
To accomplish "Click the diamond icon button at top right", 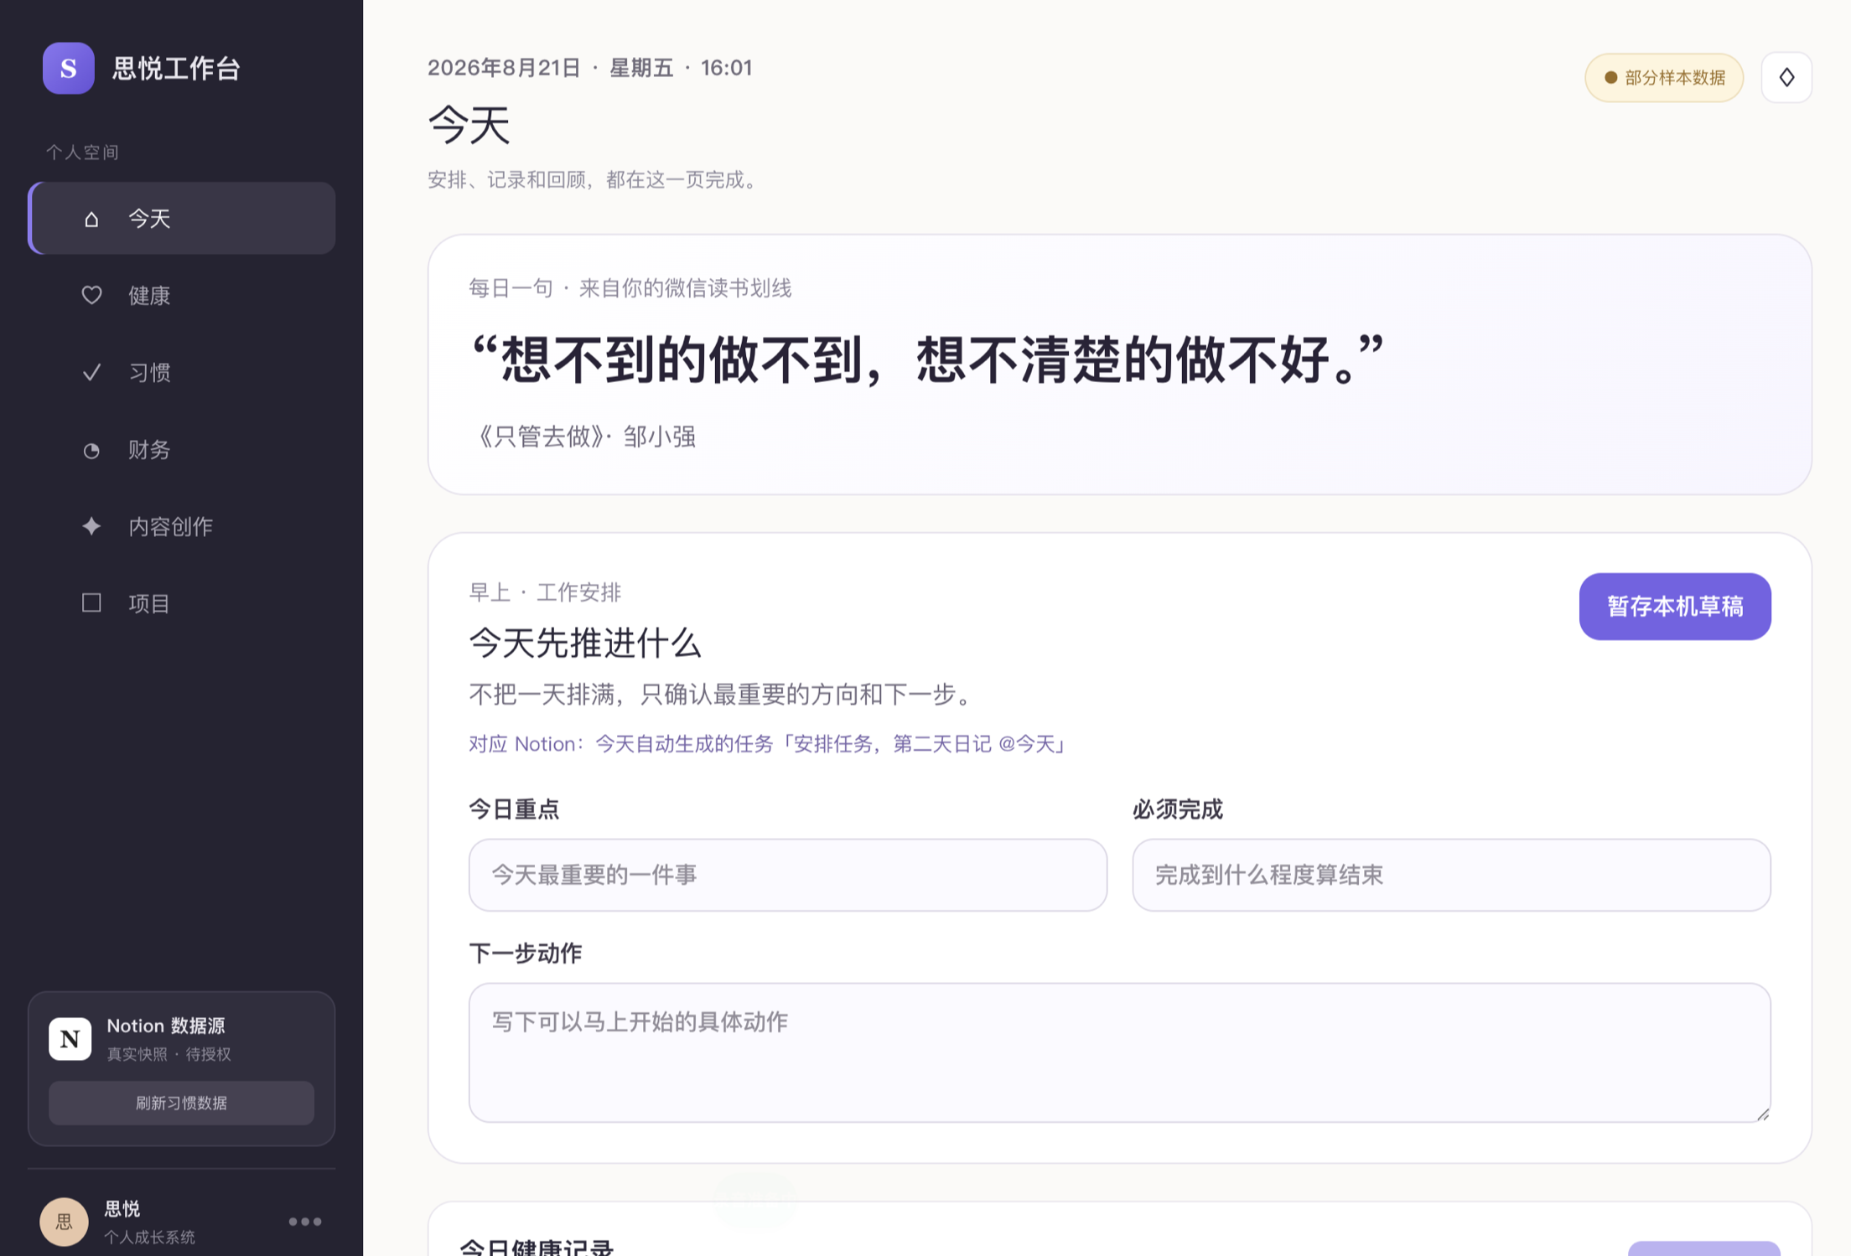I will click(x=1786, y=77).
